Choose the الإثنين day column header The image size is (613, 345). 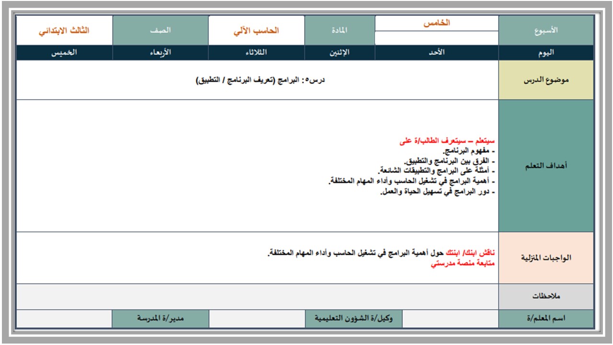340,53
